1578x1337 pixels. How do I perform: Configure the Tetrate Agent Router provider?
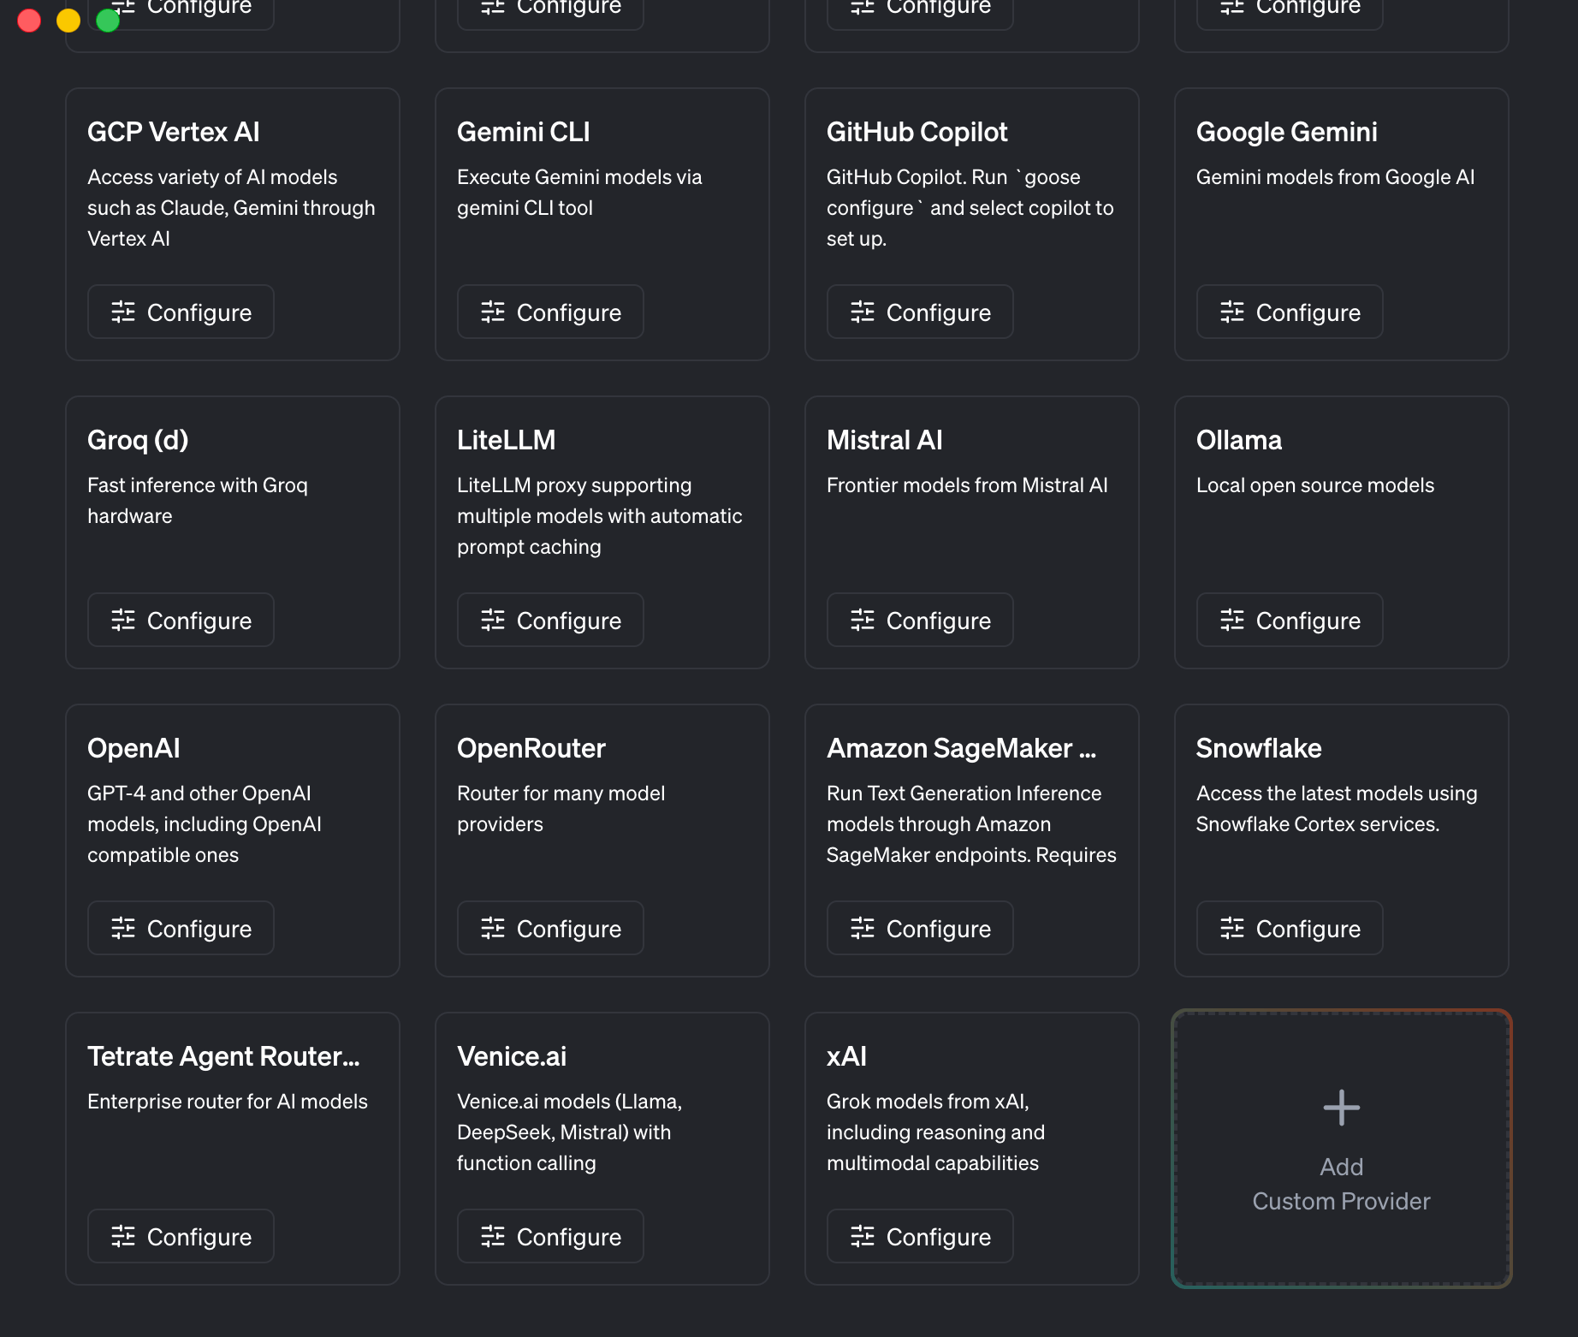[181, 1236]
